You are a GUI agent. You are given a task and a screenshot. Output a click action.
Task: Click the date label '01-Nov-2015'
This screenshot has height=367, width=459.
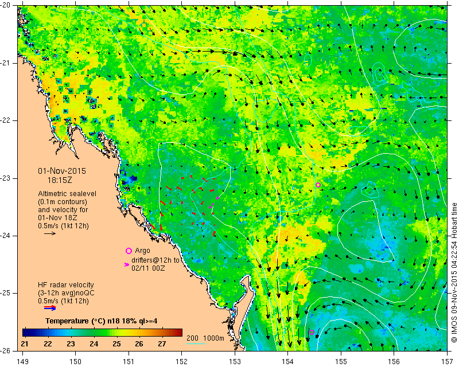pyautogui.click(x=62, y=171)
